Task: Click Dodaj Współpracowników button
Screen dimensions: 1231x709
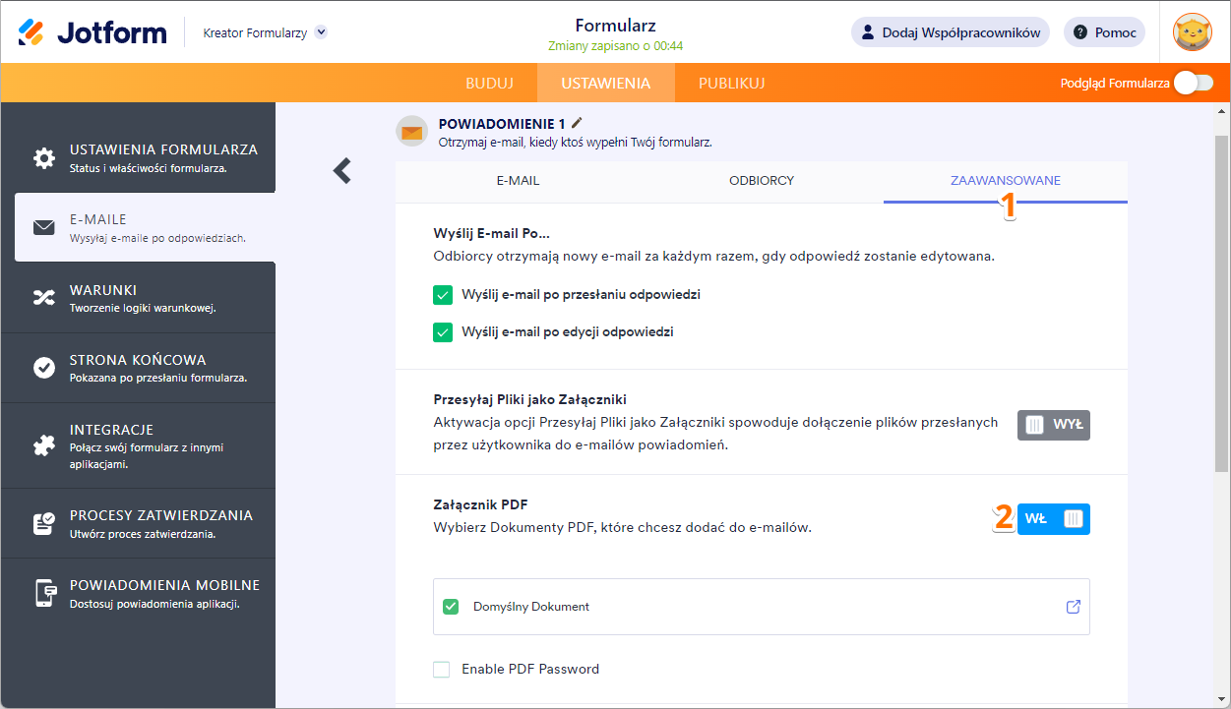Action: [x=950, y=32]
